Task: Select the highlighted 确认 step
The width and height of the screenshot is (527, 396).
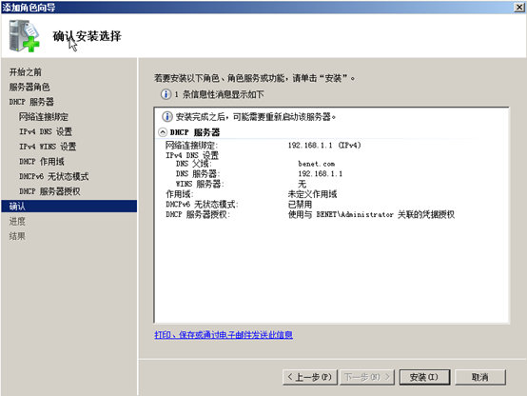Action: 68,207
